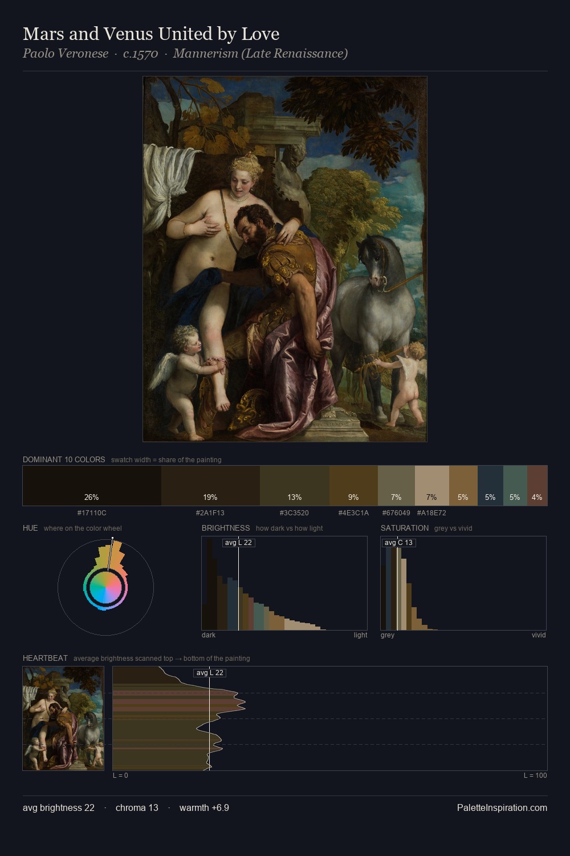The width and height of the screenshot is (570, 856).
Task: Pick the 7% beige swatch #A18E72
Action: click(x=432, y=486)
